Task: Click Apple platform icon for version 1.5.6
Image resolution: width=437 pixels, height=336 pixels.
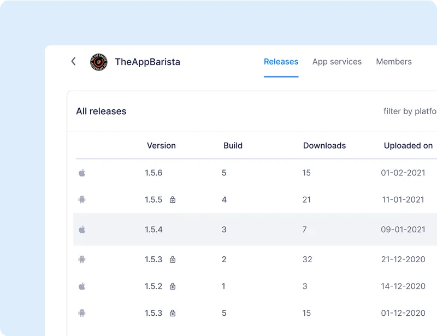Action: [82, 173]
